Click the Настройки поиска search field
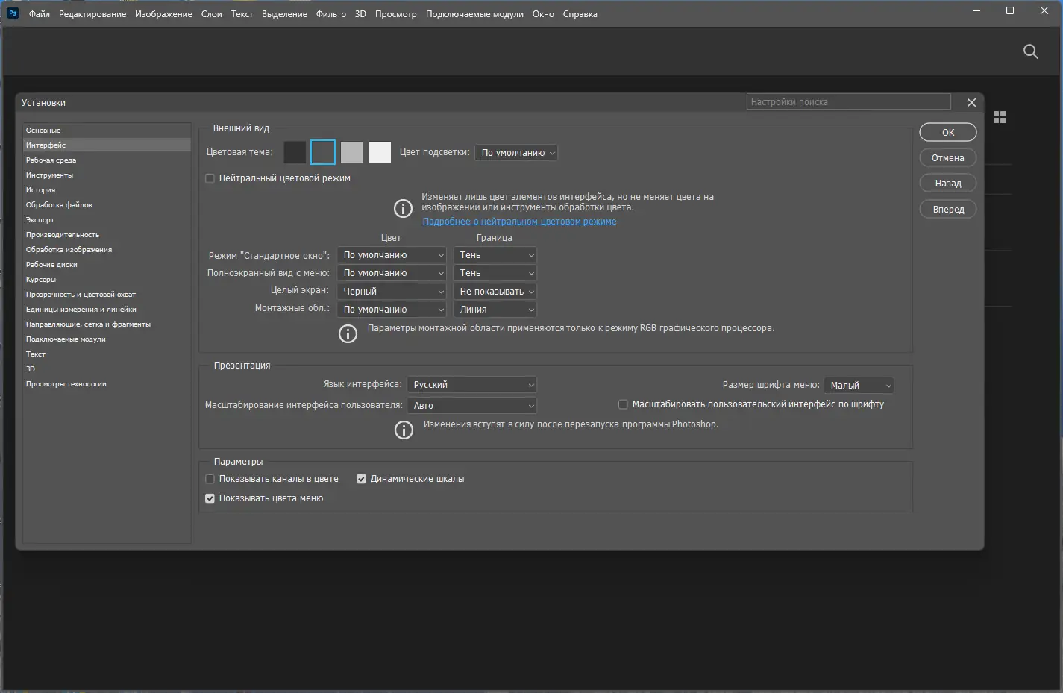Viewport: 1063px width, 693px height. (849, 102)
